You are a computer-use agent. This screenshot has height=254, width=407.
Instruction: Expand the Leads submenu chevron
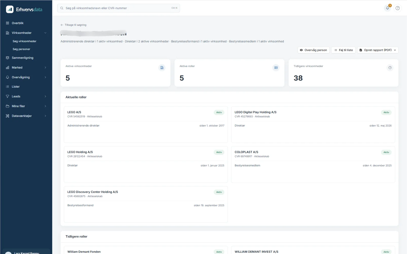tap(45, 97)
